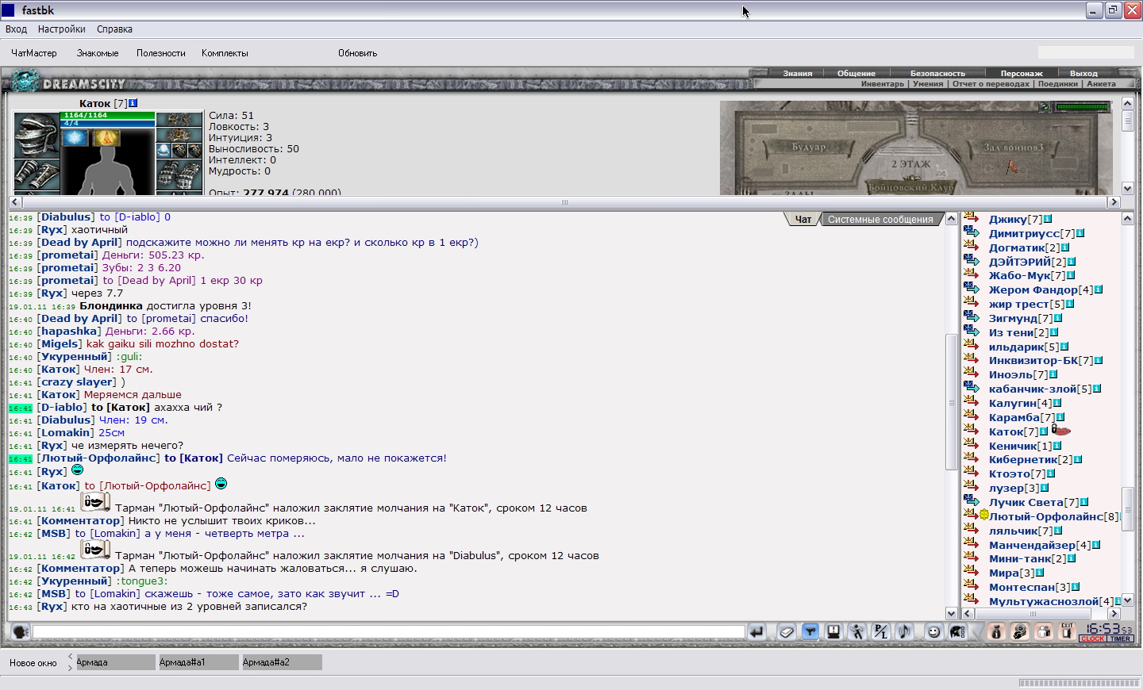Click private message icon for Из тени

972,332
